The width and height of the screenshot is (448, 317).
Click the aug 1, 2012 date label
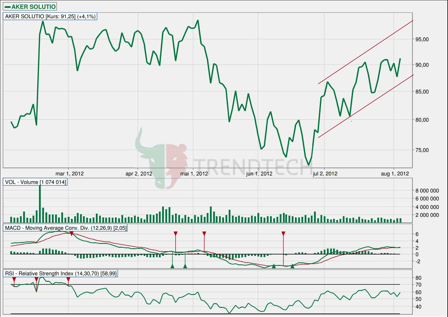coord(395,174)
